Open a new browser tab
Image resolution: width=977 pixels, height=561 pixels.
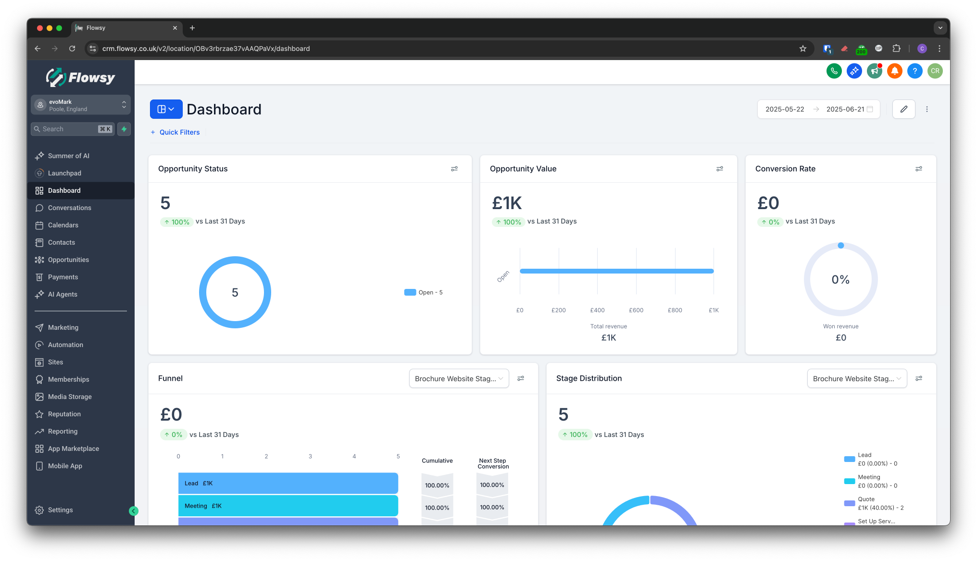[192, 28]
